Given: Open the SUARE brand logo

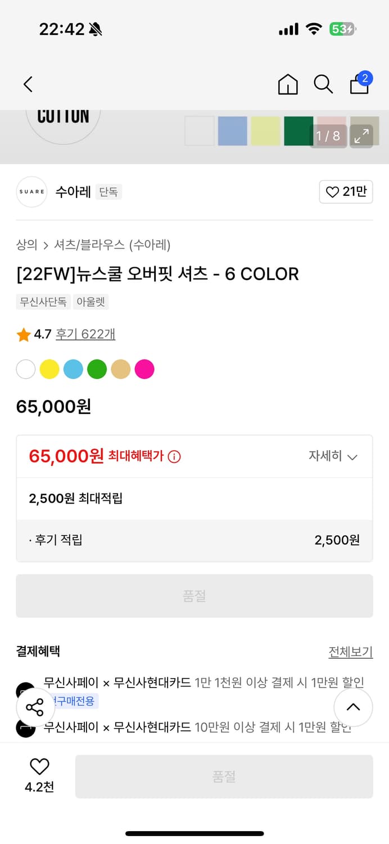Looking at the screenshot, I should point(31,192).
